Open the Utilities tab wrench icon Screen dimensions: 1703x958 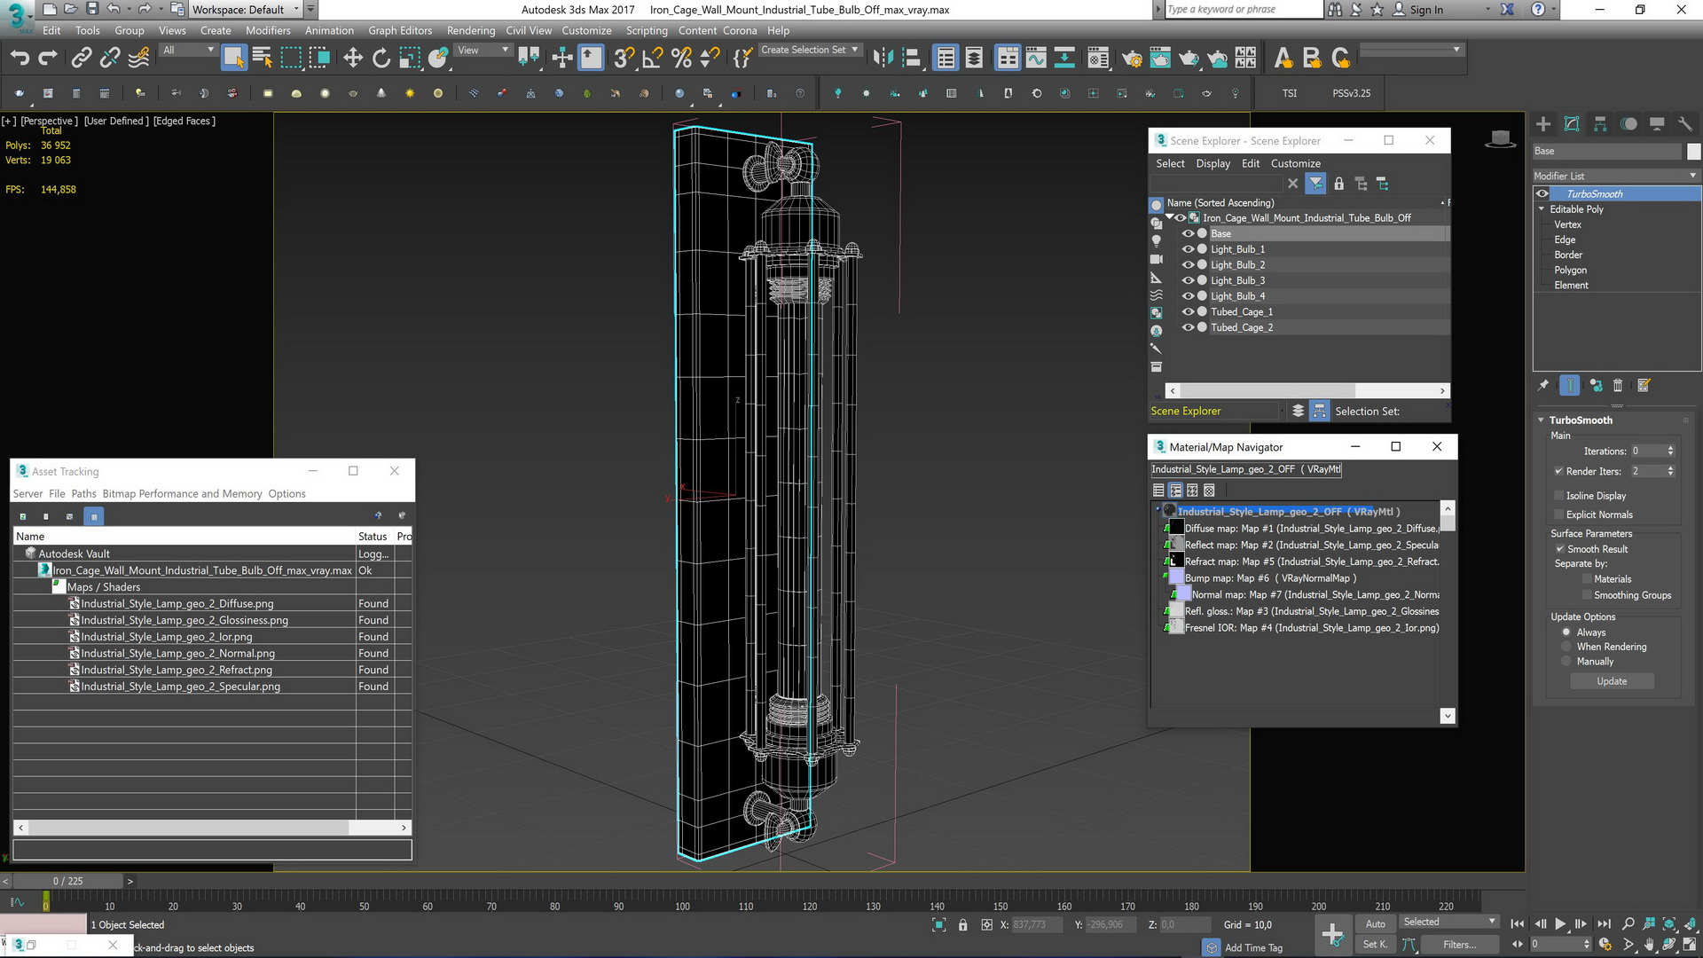coord(1685,124)
